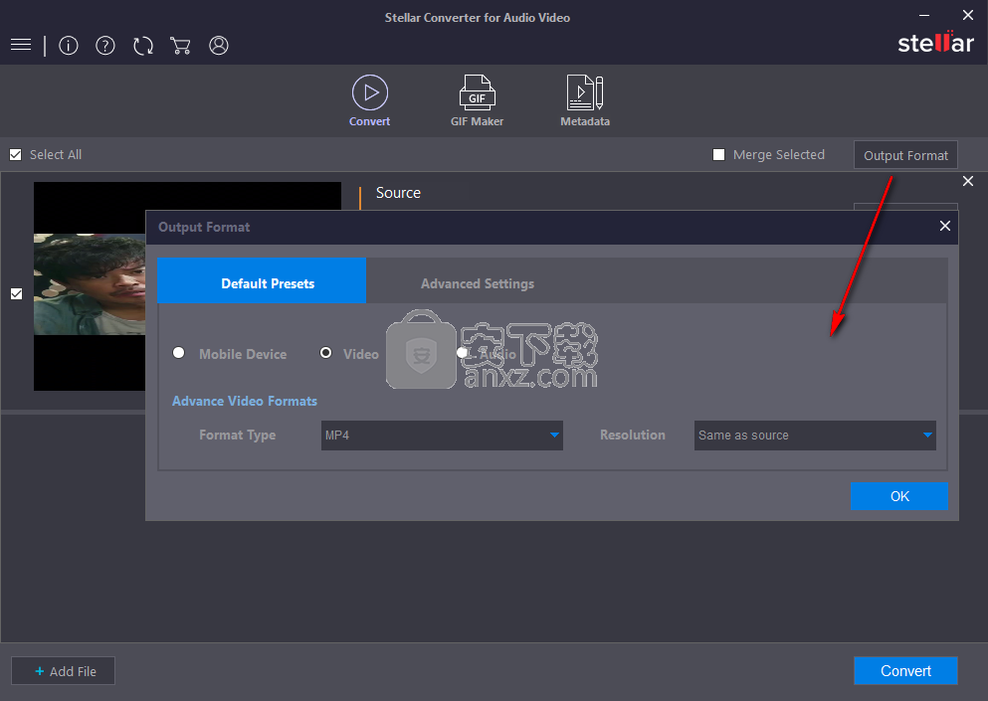The height and width of the screenshot is (701, 988).
Task: Open the hamburger menu
Action: (21, 45)
